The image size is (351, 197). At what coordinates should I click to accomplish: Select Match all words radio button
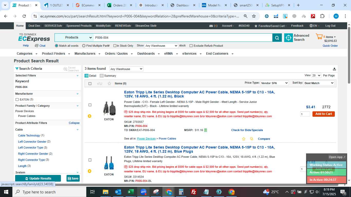point(57,46)
